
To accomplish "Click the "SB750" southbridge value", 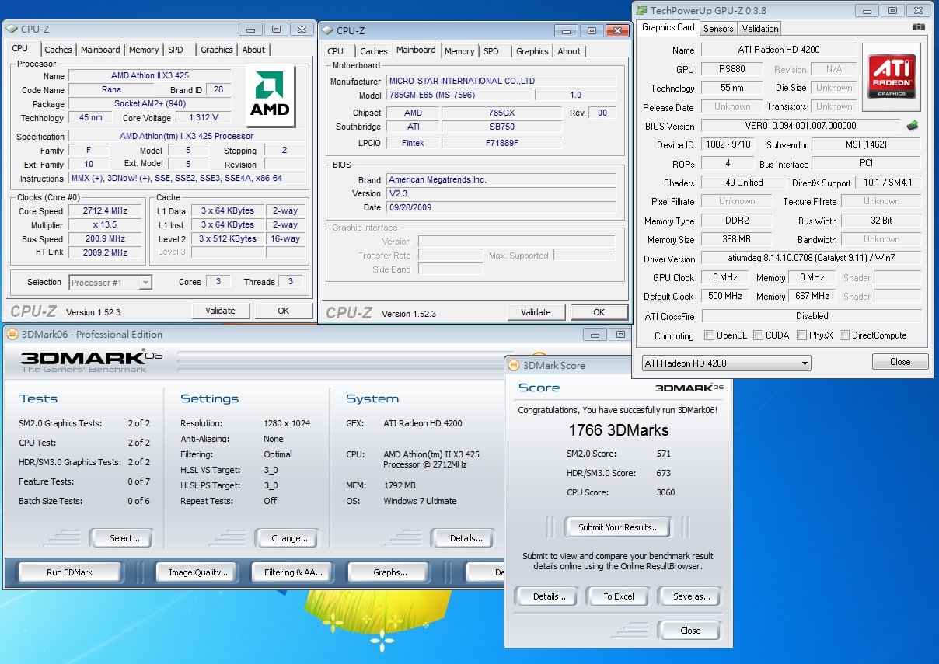I will (x=501, y=127).
